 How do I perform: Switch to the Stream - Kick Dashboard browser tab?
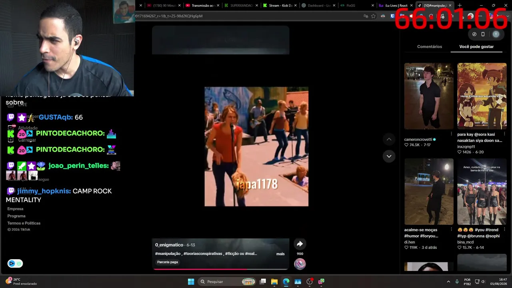pyautogui.click(x=279, y=6)
